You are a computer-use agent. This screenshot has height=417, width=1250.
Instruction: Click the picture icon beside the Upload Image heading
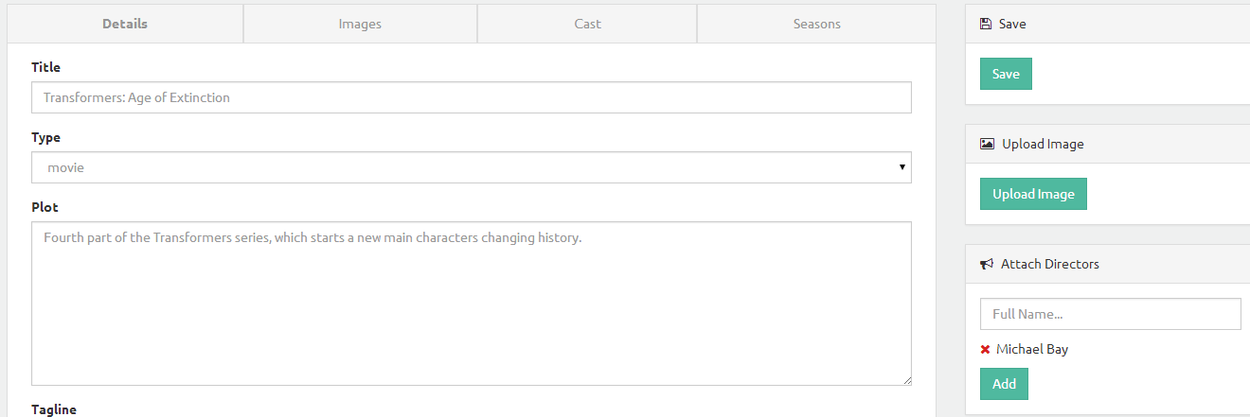coord(987,144)
